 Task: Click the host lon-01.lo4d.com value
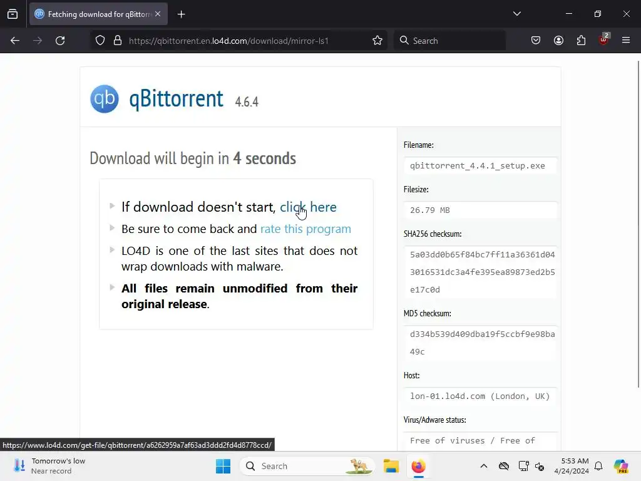[x=480, y=396]
